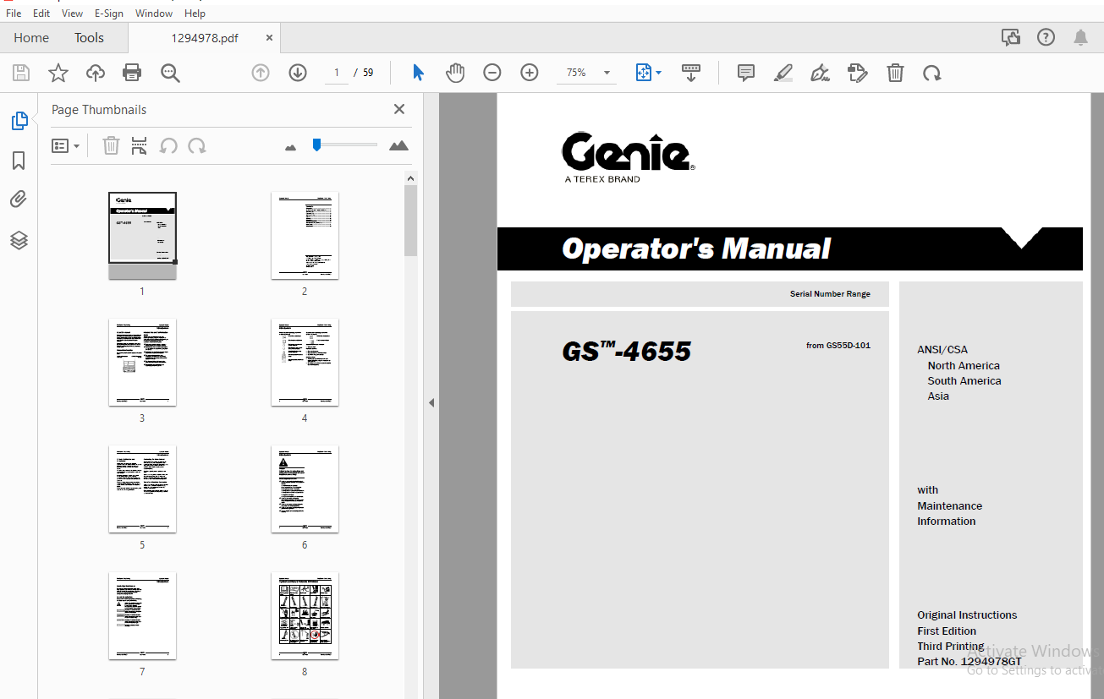This screenshot has width=1104, height=699.
Task: Activate the Selection arrow tool
Action: [418, 73]
